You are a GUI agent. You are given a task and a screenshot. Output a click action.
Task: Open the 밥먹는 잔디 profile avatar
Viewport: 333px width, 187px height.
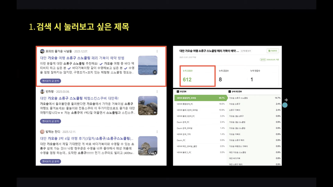42,132
